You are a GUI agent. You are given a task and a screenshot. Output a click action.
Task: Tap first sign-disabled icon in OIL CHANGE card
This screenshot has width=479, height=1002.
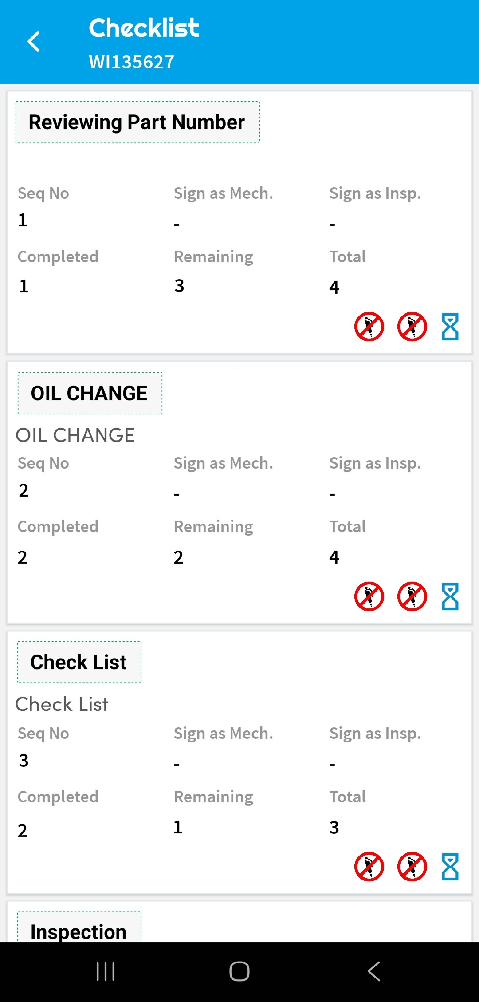point(369,596)
